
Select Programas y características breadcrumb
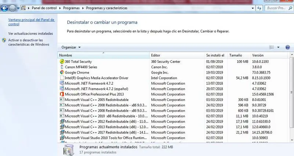107,8
